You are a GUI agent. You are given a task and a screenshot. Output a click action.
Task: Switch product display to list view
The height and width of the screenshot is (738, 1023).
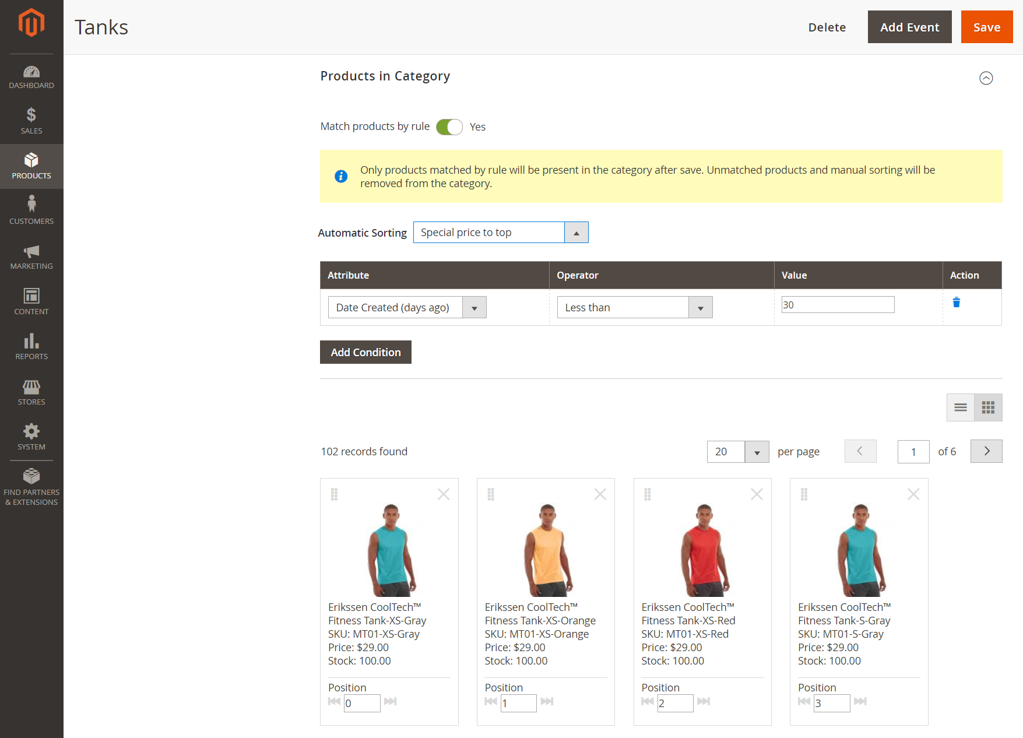pos(959,407)
